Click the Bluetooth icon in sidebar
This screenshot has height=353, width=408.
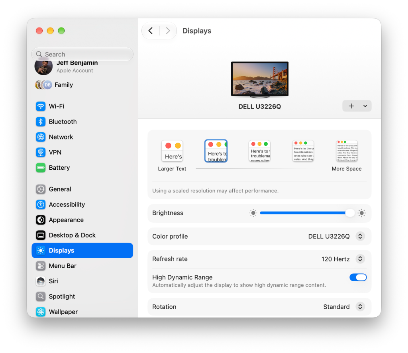pyautogui.click(x=41, y=122)
